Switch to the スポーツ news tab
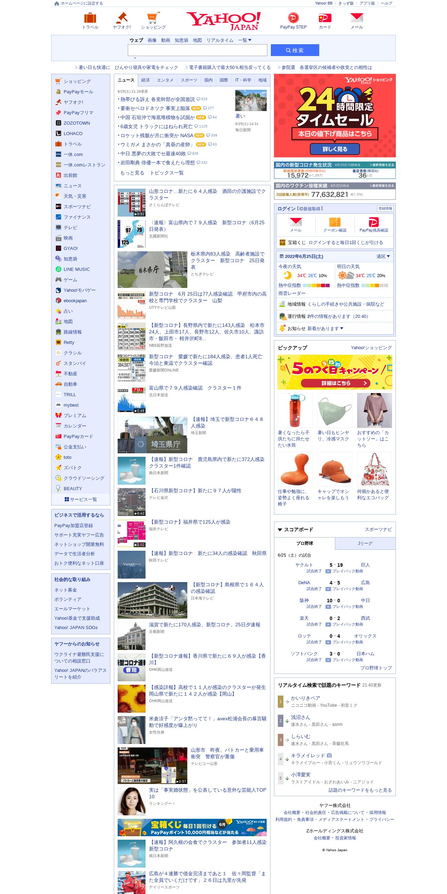 189,80
